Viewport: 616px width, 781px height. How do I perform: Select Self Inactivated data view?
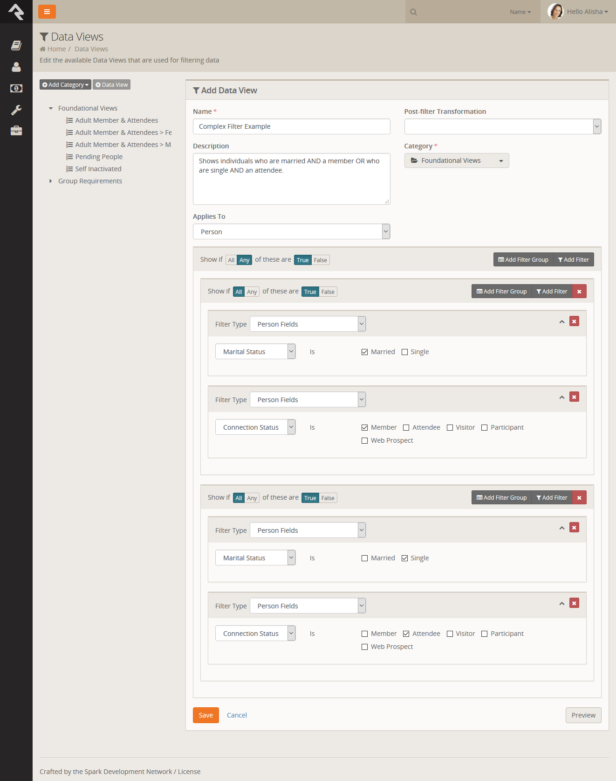click(98, 169)
